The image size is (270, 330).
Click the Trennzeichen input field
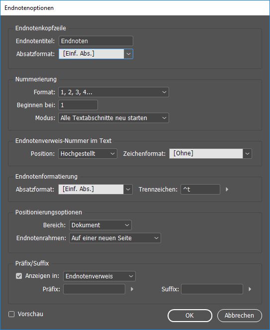pyautogui.click(x=200, y=189)
